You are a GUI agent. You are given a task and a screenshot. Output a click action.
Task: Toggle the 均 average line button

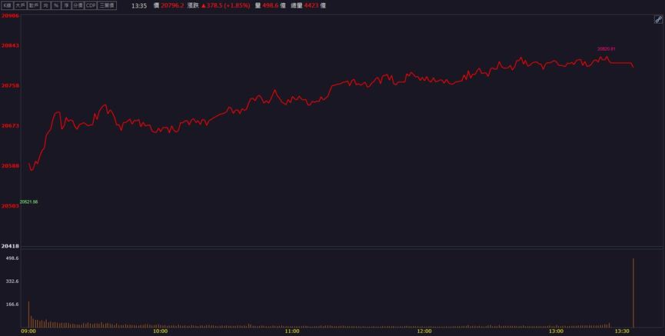[45, 5]
